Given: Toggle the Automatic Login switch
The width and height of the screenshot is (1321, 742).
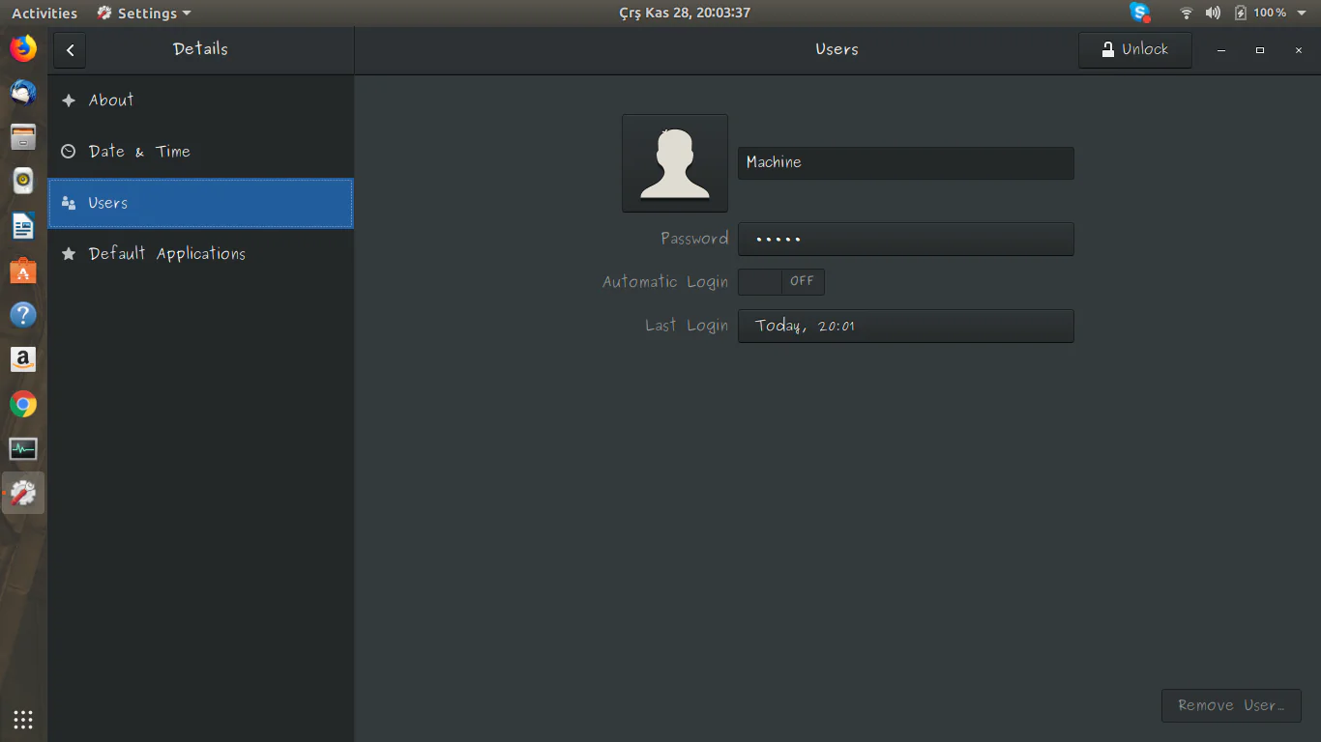Looking at the screenshot, I should 781,281.
